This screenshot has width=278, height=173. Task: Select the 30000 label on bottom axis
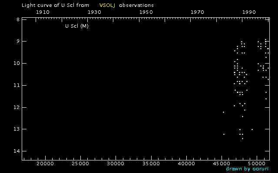pyautogui.click(x=116, y=164)
